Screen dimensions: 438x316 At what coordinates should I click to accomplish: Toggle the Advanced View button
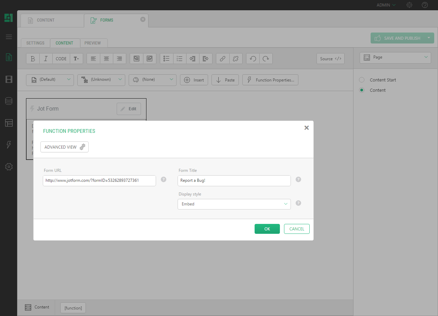click(x=64, y=147)
